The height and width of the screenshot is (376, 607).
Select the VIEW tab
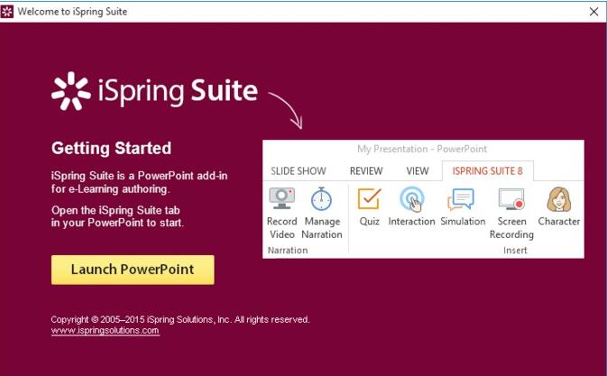point(418,171)
